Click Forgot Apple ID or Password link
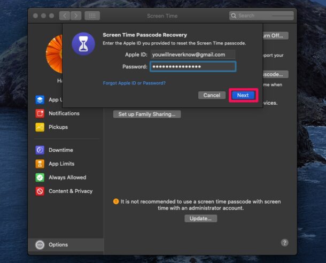This screenshot has width=326, height=263. click(x=134, y=83)
